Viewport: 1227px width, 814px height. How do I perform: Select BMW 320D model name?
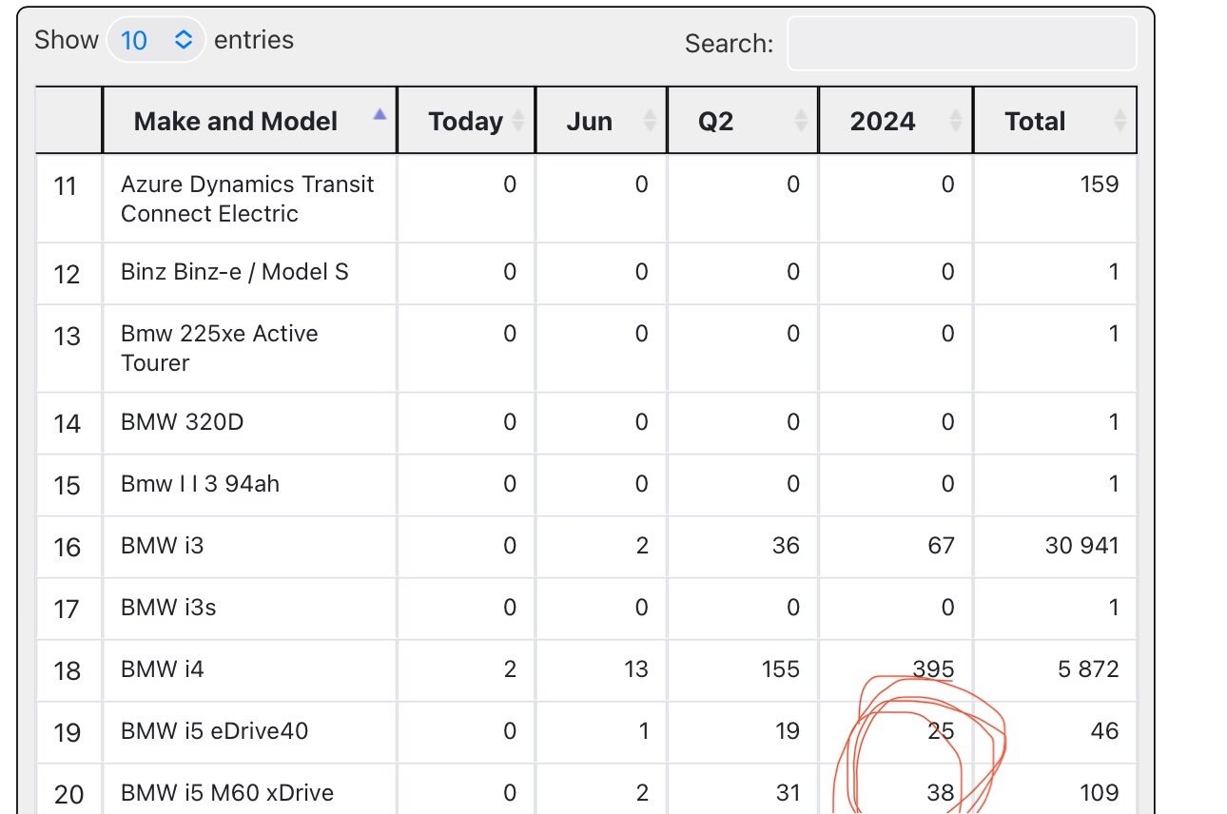[x=182, y=421]
